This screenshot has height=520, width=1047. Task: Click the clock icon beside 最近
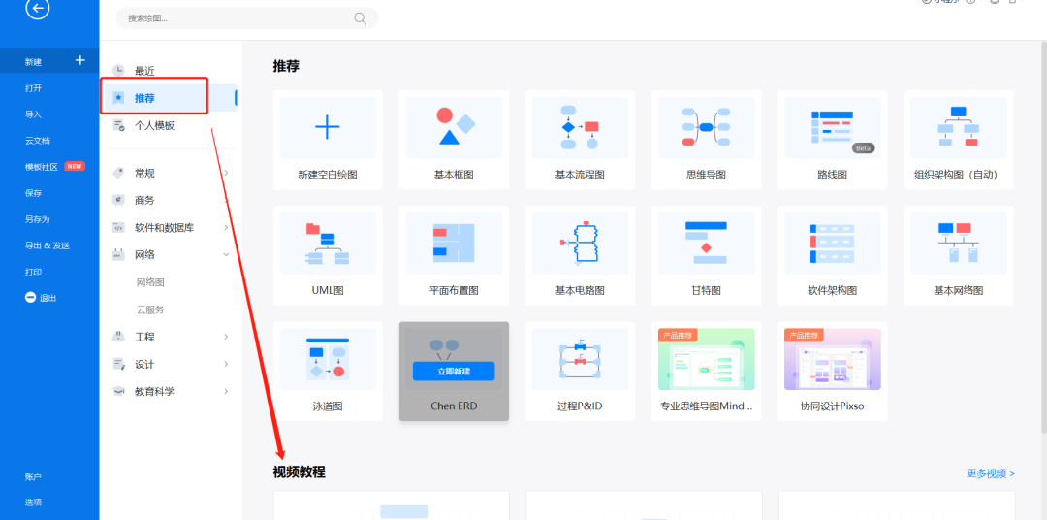coord(119,70)
